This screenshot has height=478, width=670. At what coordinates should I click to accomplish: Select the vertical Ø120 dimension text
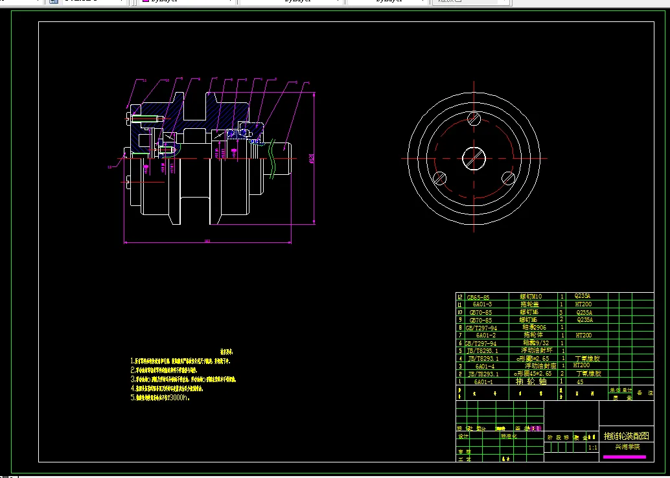(312, 159)
